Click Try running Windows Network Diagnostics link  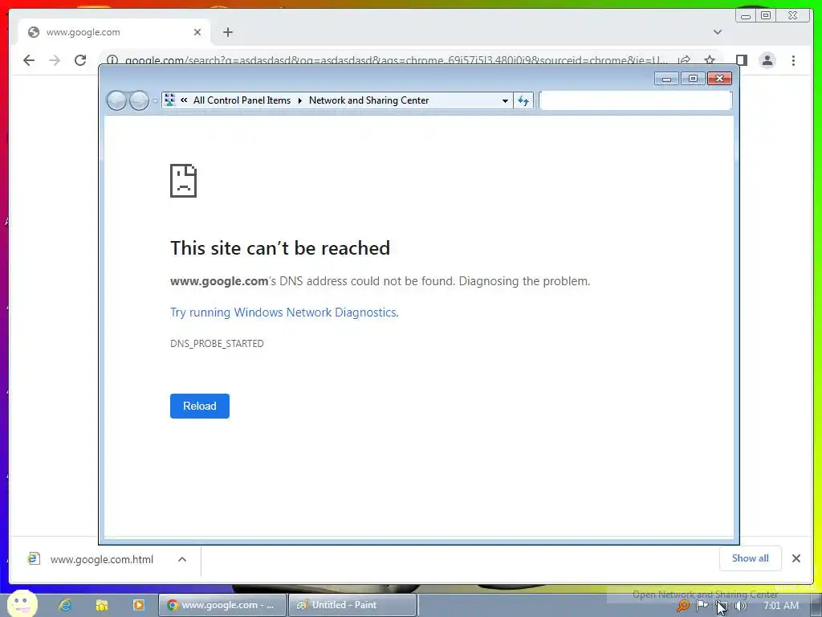pos(284,313)
